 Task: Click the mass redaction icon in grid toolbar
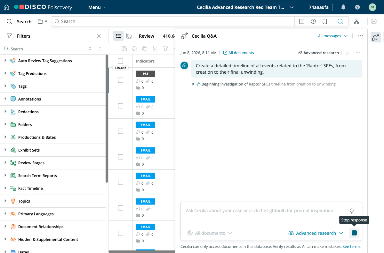[x=155, y=49]
